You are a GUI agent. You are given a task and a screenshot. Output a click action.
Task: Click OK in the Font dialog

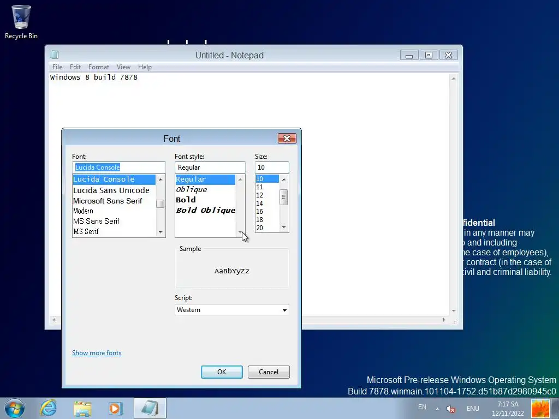pyautogui.click(x=222, y=372)
